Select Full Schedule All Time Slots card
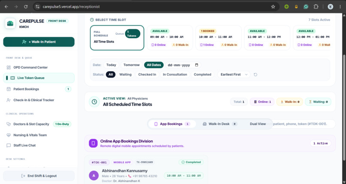The image size is (346, 184). (x=117, y=38)
